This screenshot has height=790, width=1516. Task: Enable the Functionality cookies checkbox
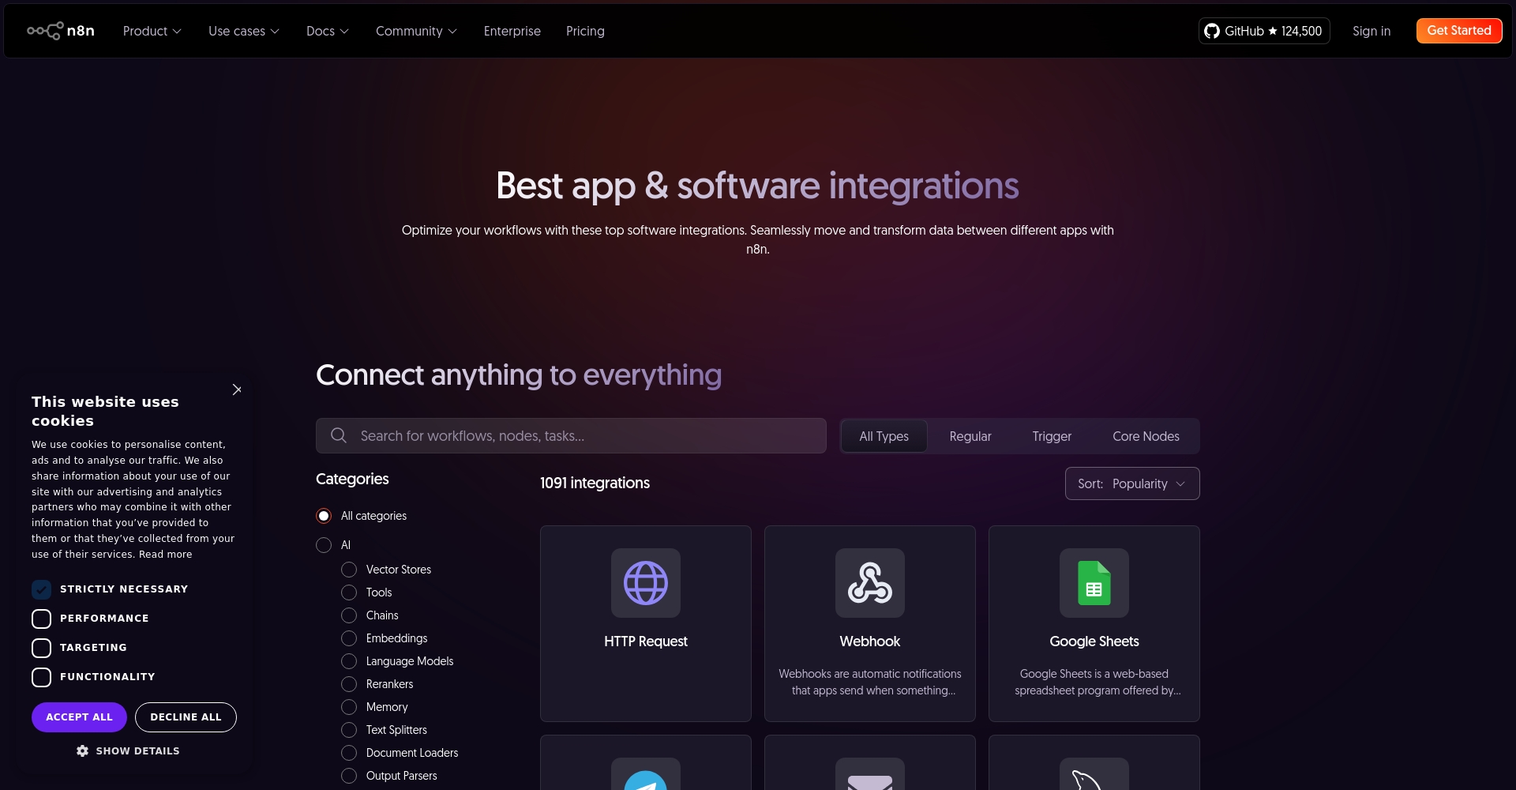41,677
